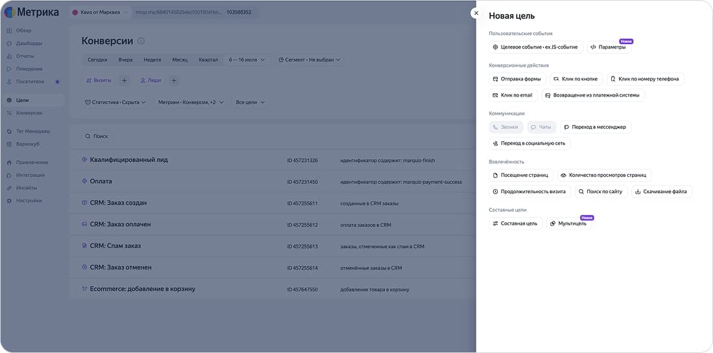
Task: Open the Квалифицированный лид goal row
Action: pos(273,160)
